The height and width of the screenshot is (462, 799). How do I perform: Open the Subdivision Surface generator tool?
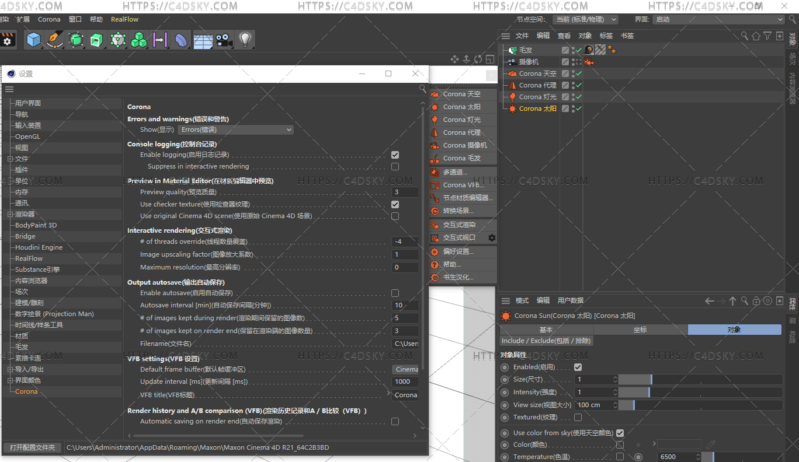(x=76, y=40)
